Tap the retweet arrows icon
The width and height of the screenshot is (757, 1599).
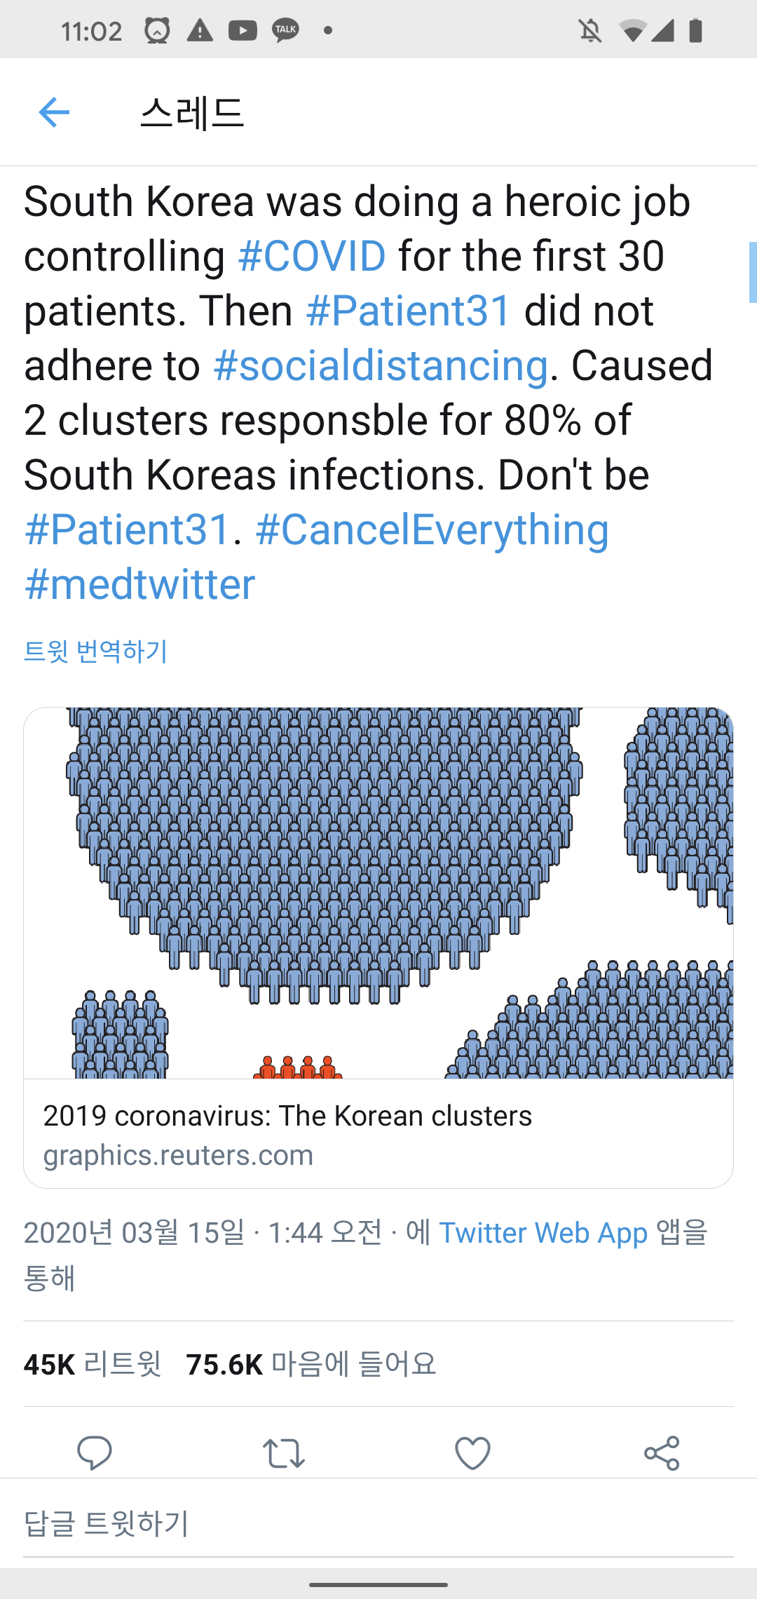tap(284, 1453)
